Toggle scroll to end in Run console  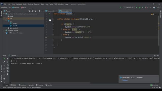coord(8,68)
